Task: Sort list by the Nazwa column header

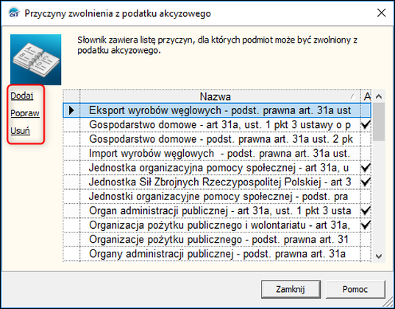Action: 215,96
